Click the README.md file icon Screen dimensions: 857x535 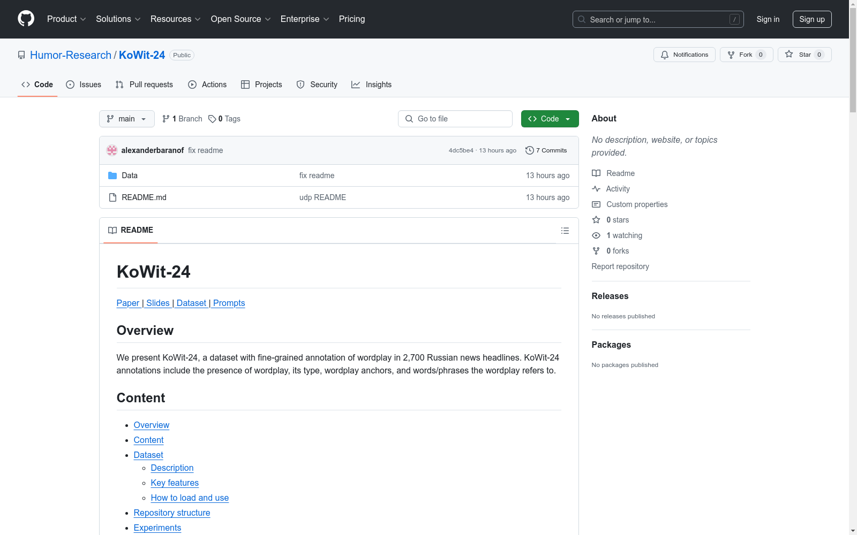coord(112,197)
